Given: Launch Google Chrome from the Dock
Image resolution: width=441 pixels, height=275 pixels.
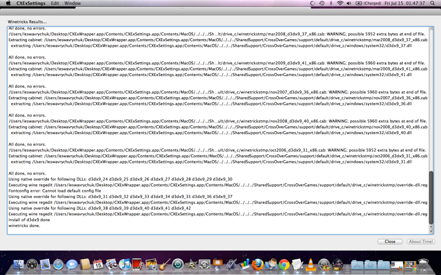Looking at the screenshot, I should point(284,265).
